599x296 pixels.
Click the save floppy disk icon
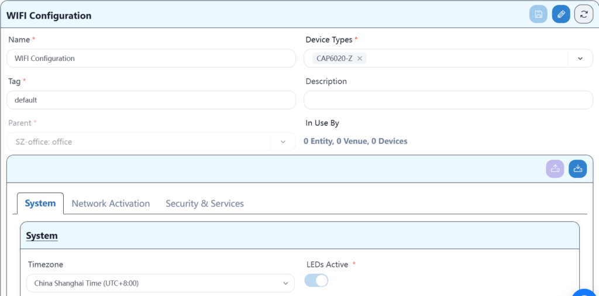(538, 14)
